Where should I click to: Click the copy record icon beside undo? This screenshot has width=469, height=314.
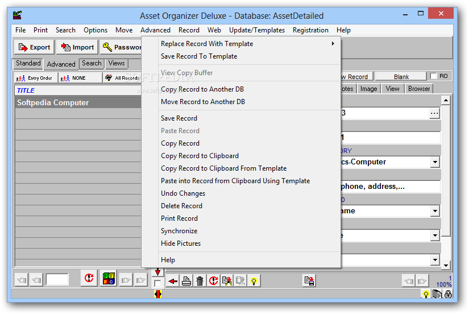pyautogui.click(x=227, y=281)
